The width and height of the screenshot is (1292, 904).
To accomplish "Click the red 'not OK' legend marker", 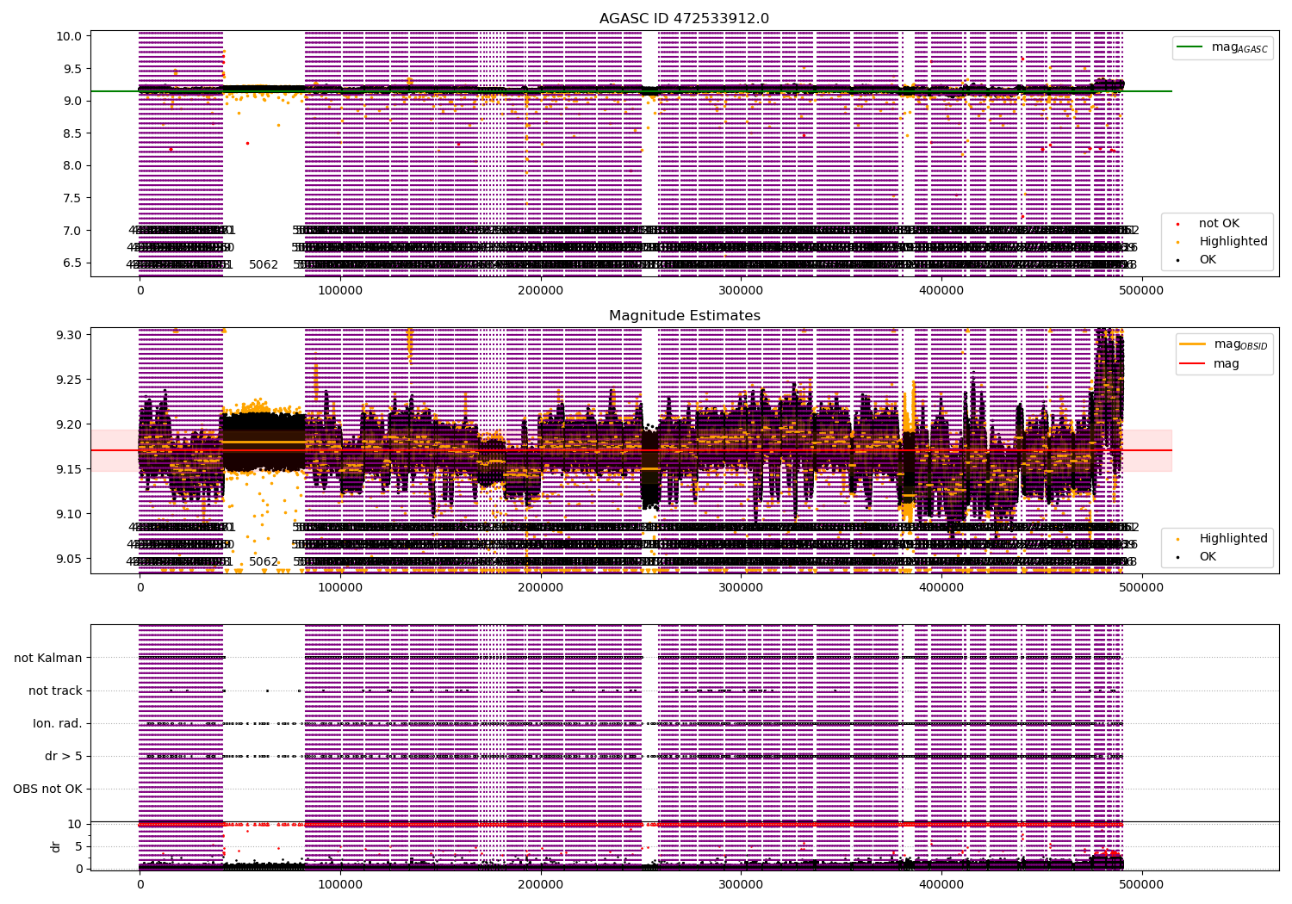I will (1178, 224).
